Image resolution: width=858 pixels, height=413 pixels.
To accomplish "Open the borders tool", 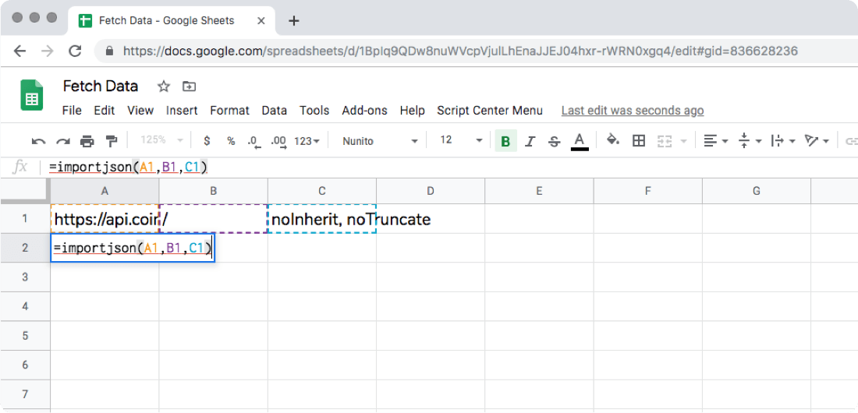I will (x=638, y=141).
